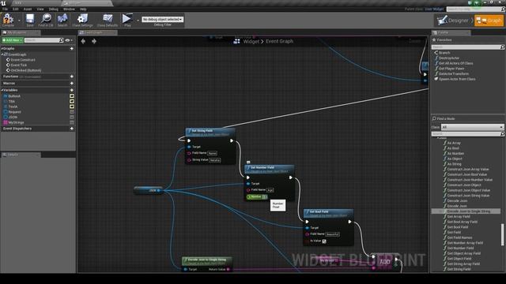506x284 pixels.
Task: Click the Add New button
Action: click(x=13, y=40)
